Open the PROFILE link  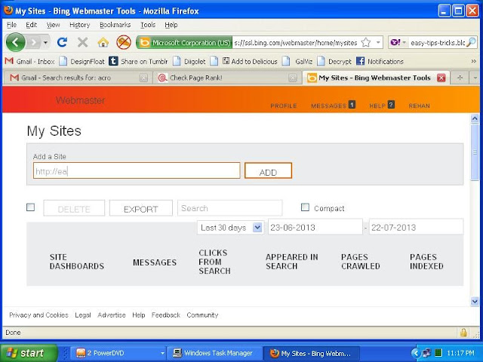(x=284, y=106)
